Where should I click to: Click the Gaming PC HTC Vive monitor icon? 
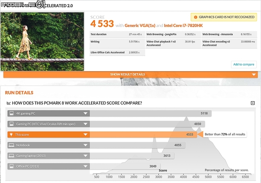(12, 124)
